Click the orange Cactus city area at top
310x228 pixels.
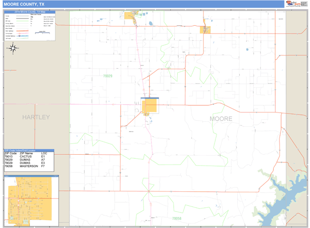(130, 16)
